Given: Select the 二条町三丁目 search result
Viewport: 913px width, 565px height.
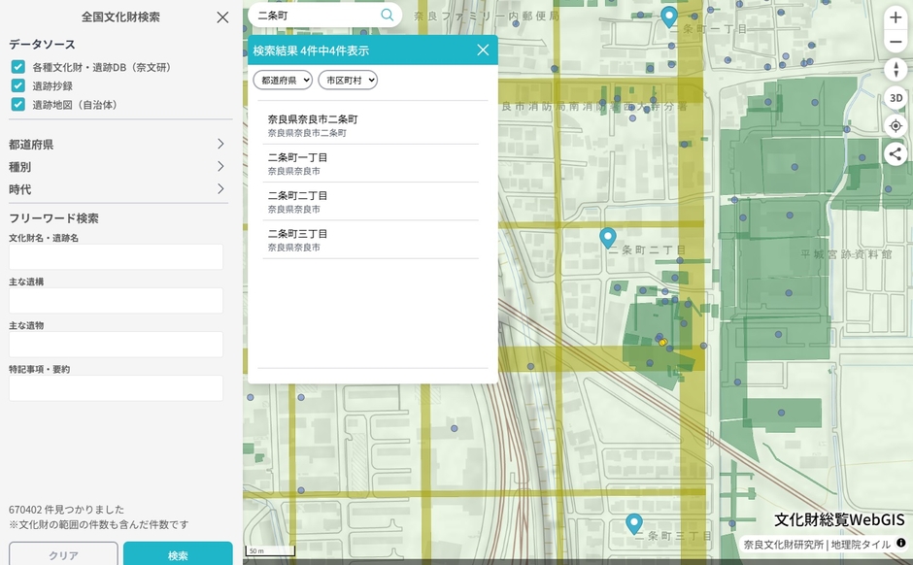Looking at the screenshot, I should (373, 240).
